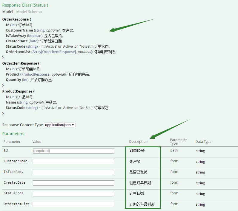Focus the CustomerName value field
This screenshot has height=211, width=238.
point(73,162)
